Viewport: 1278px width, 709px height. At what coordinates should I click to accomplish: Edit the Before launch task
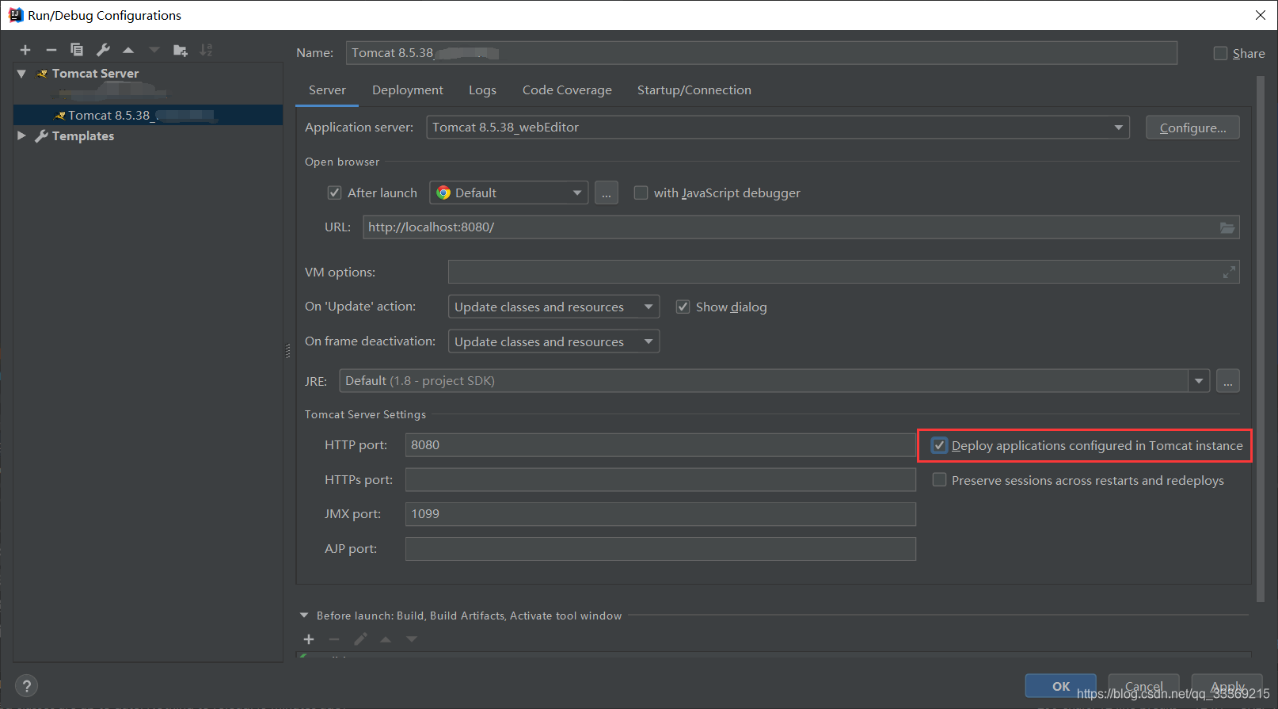tap(360, 639)
